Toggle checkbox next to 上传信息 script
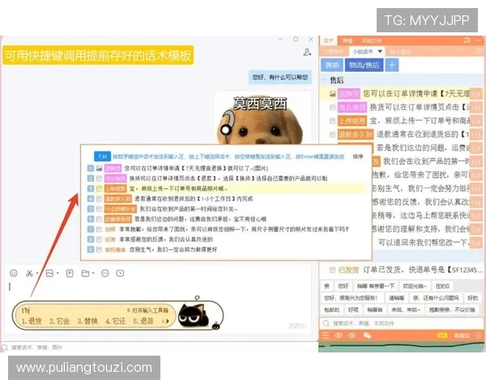This screenshot has height=388, width=486. [x=333, y=121]
